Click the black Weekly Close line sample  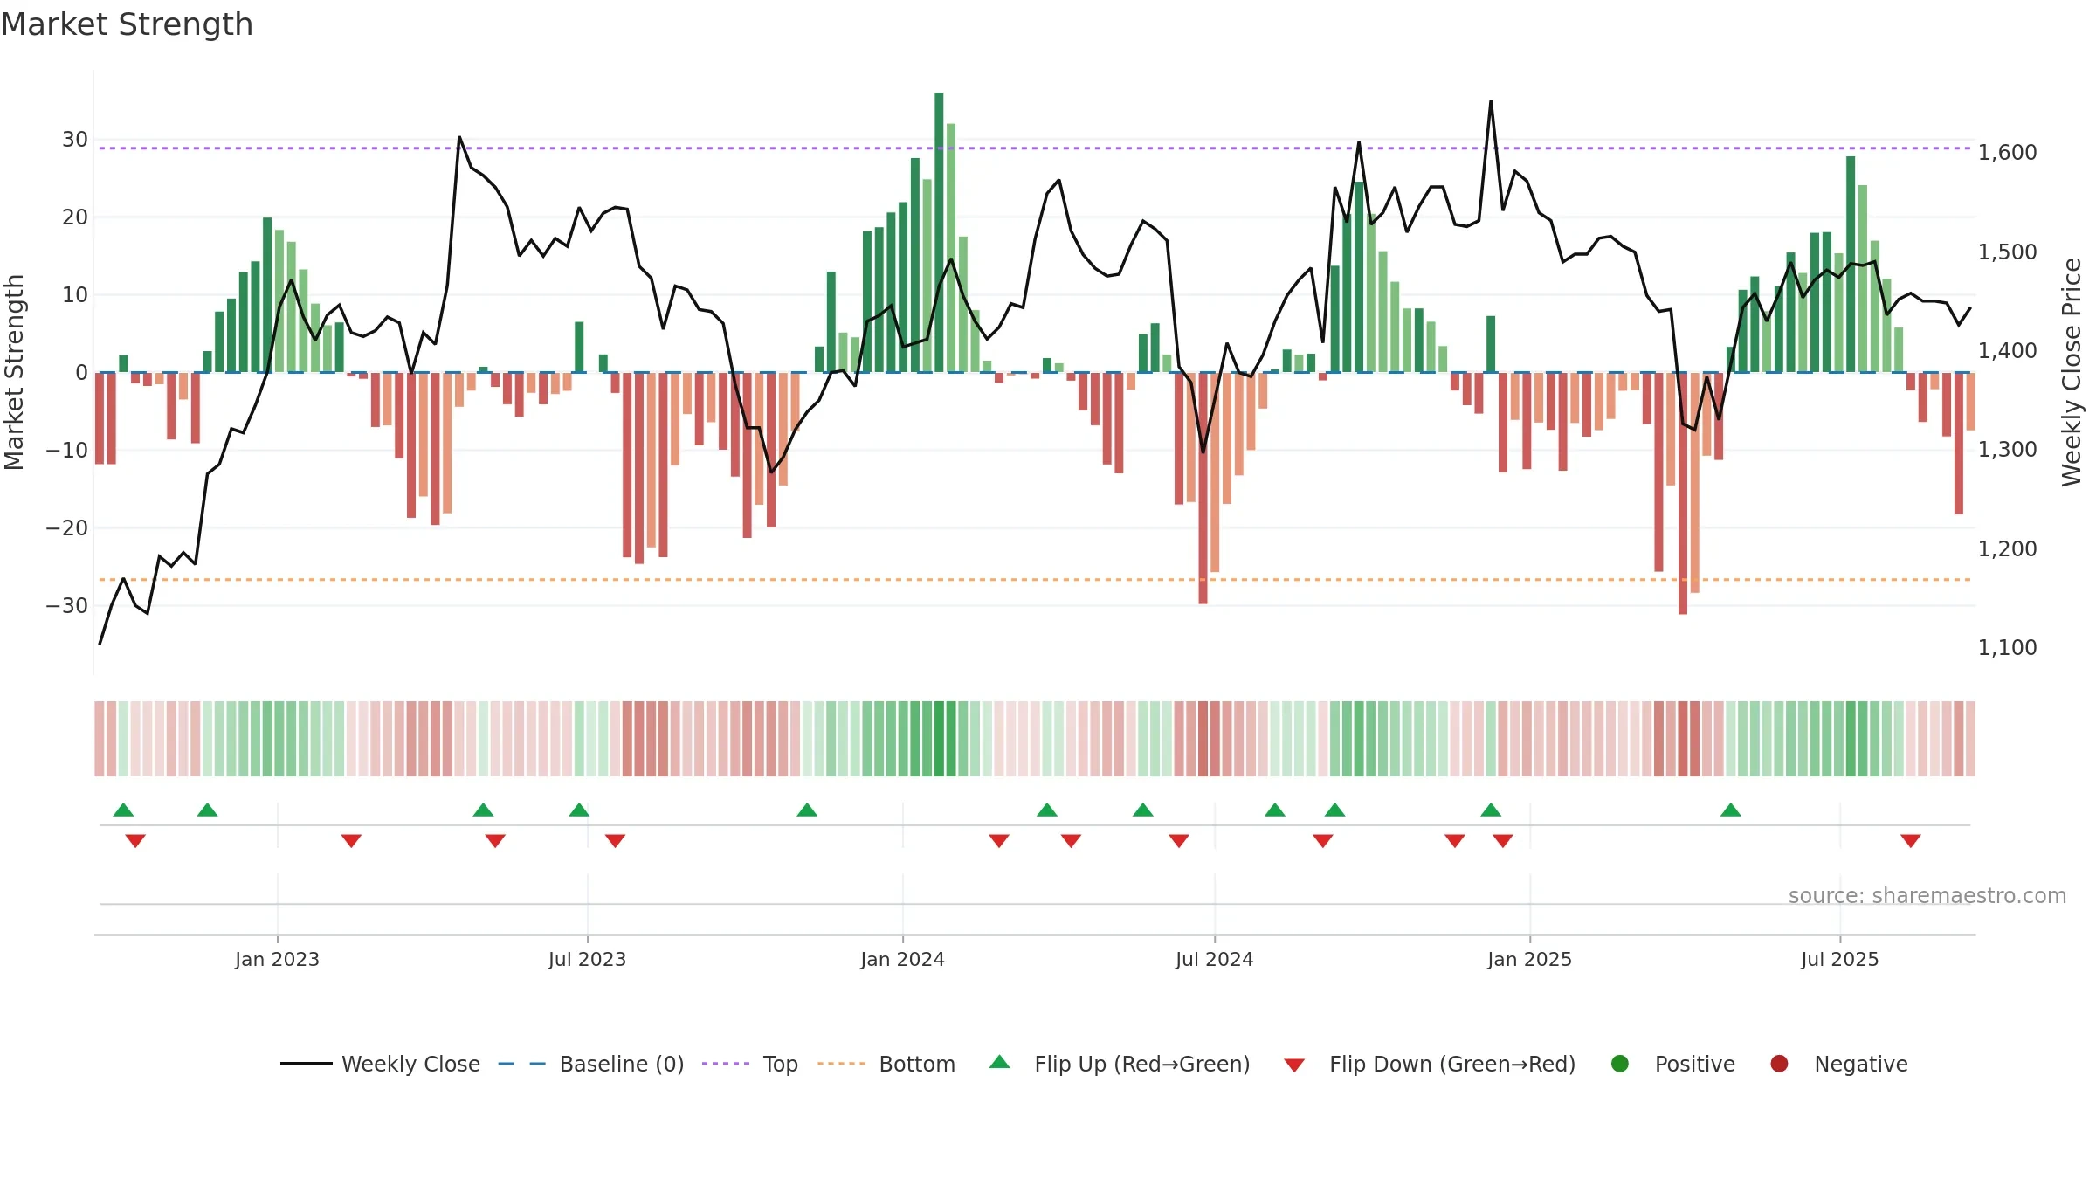click(307, 1064)
